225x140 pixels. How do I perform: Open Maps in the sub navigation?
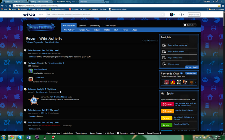point(135,30)
